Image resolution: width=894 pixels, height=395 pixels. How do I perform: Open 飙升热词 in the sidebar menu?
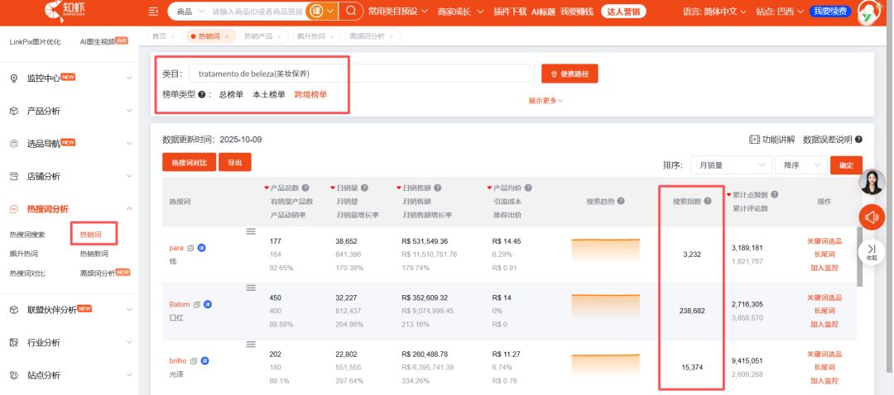[x=23, y=254]
